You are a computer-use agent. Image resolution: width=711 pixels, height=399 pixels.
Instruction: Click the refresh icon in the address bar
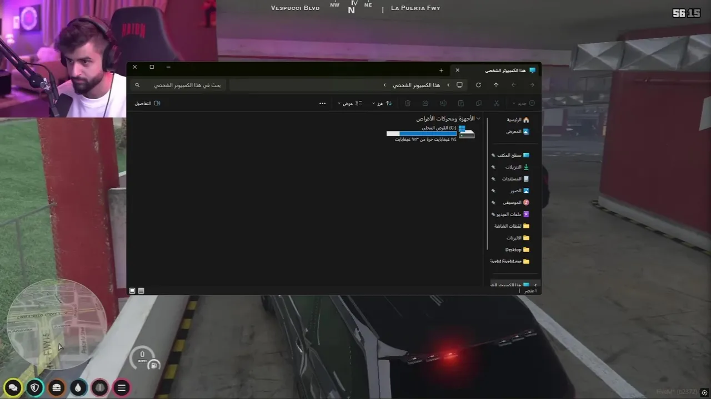coord(478,85)
